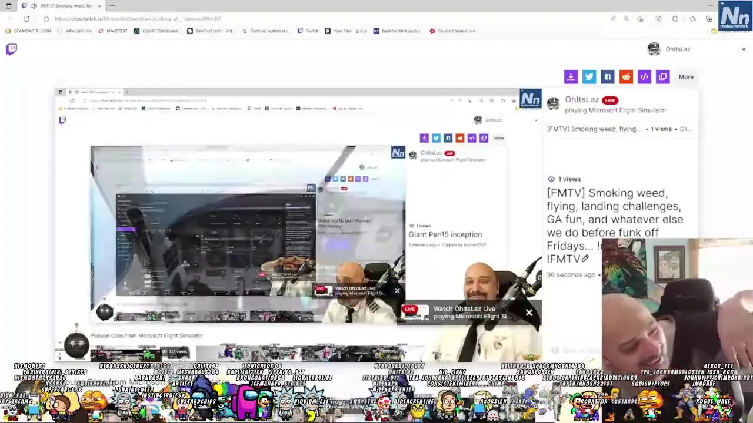Screen dimensions: 753x423
Task: Open the 'playing Microsoft Flight Simulator' link
Action: point(615,110)
